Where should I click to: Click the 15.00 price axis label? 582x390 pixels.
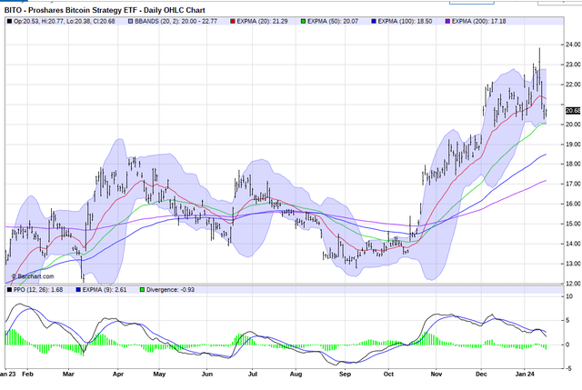[573, 224]
